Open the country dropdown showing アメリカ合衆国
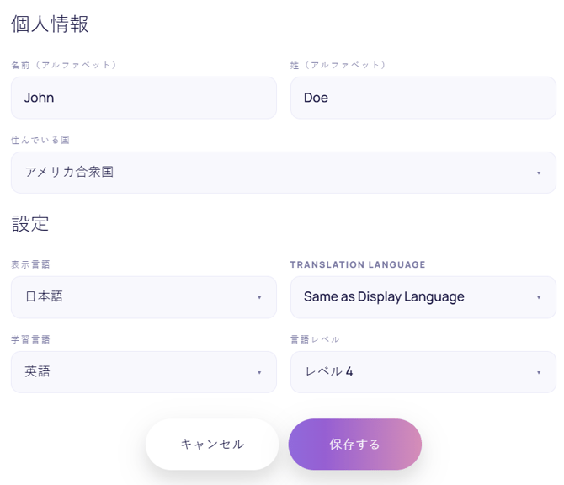564x485 pixels. point(284,173)
